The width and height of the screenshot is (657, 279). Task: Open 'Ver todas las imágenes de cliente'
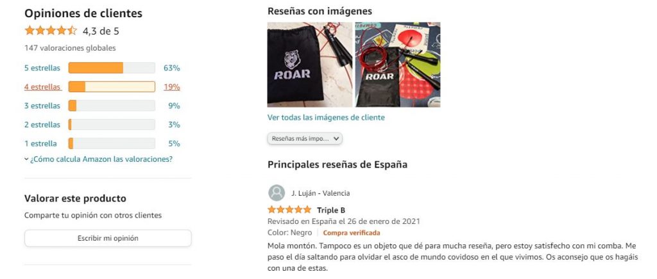tap(326, 117)
